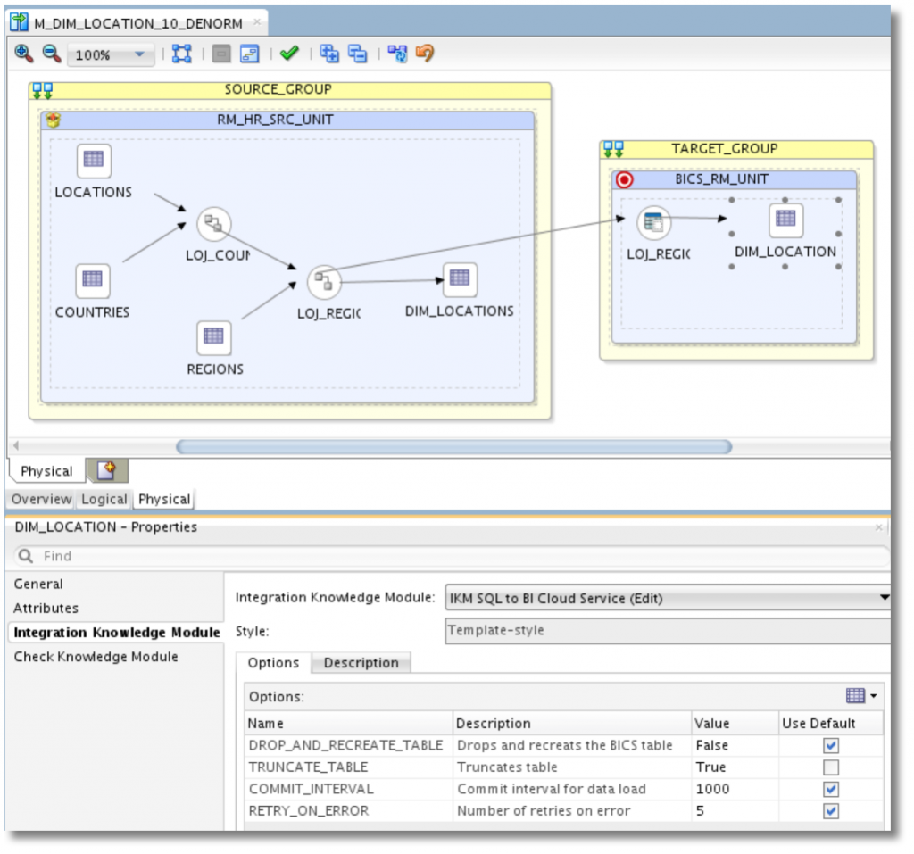
Task: Open the Integration Knowledge Module dropdown
Action: [x=668, y=598]
